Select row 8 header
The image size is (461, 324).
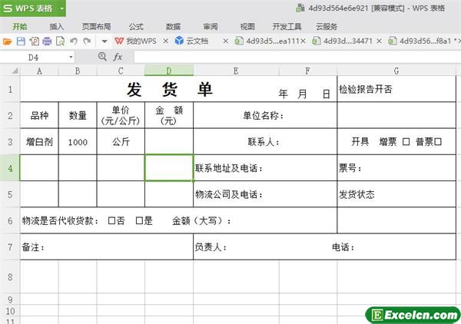pyautogui.click(x=10, y=276)
